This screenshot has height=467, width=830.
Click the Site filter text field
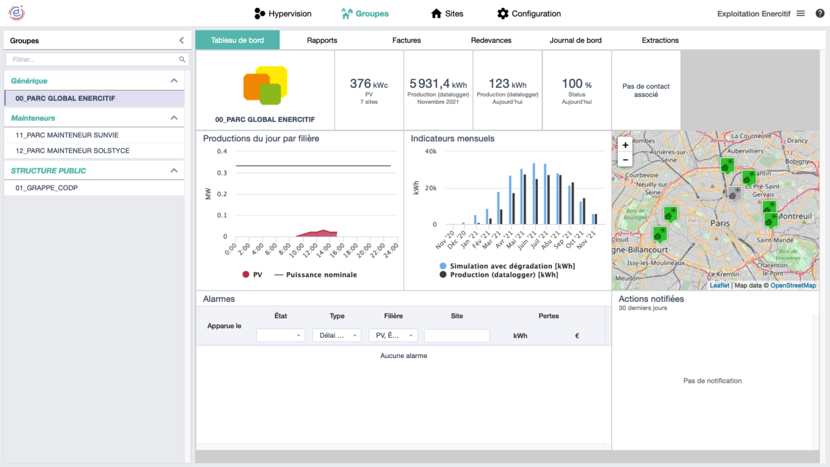point(456,335)
